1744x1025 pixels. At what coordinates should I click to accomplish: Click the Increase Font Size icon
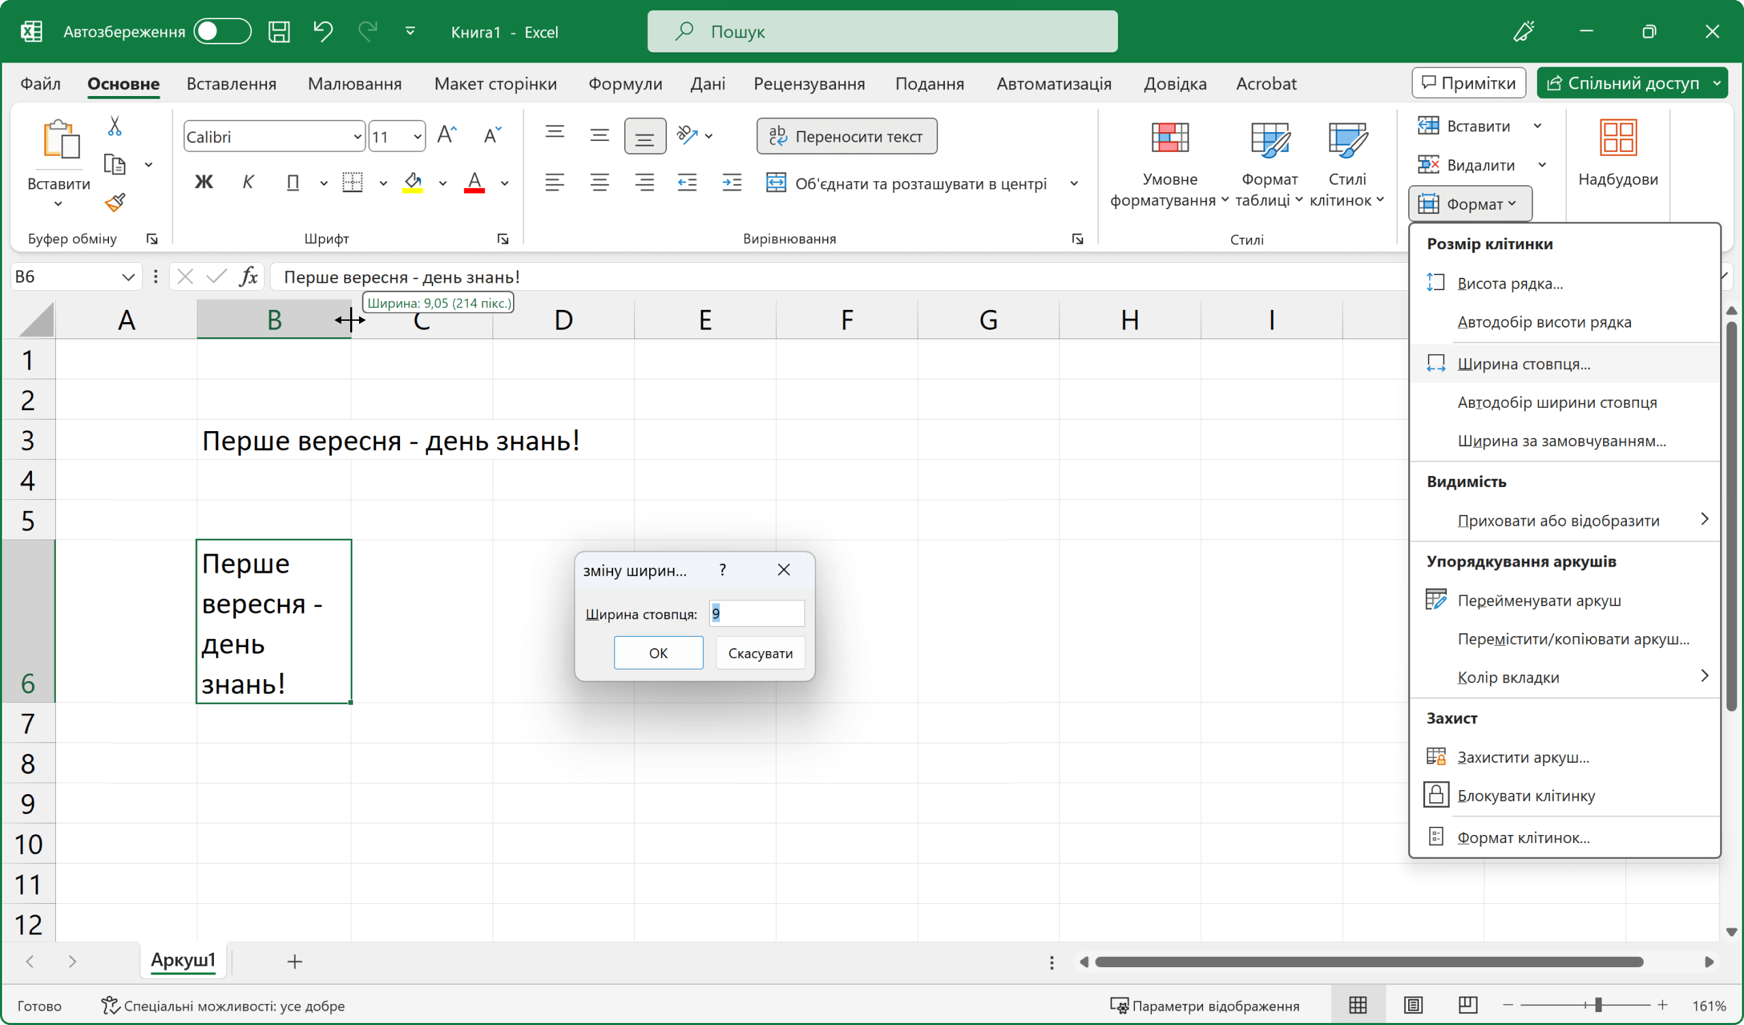447,135
